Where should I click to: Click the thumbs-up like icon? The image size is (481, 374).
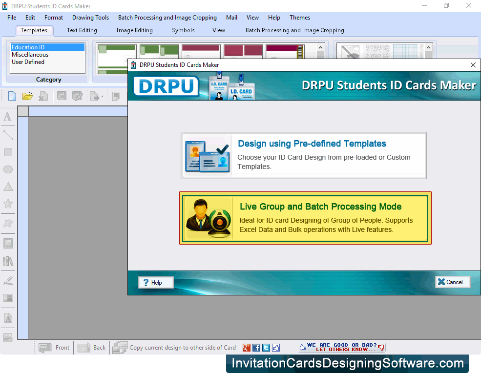(276, 348)
